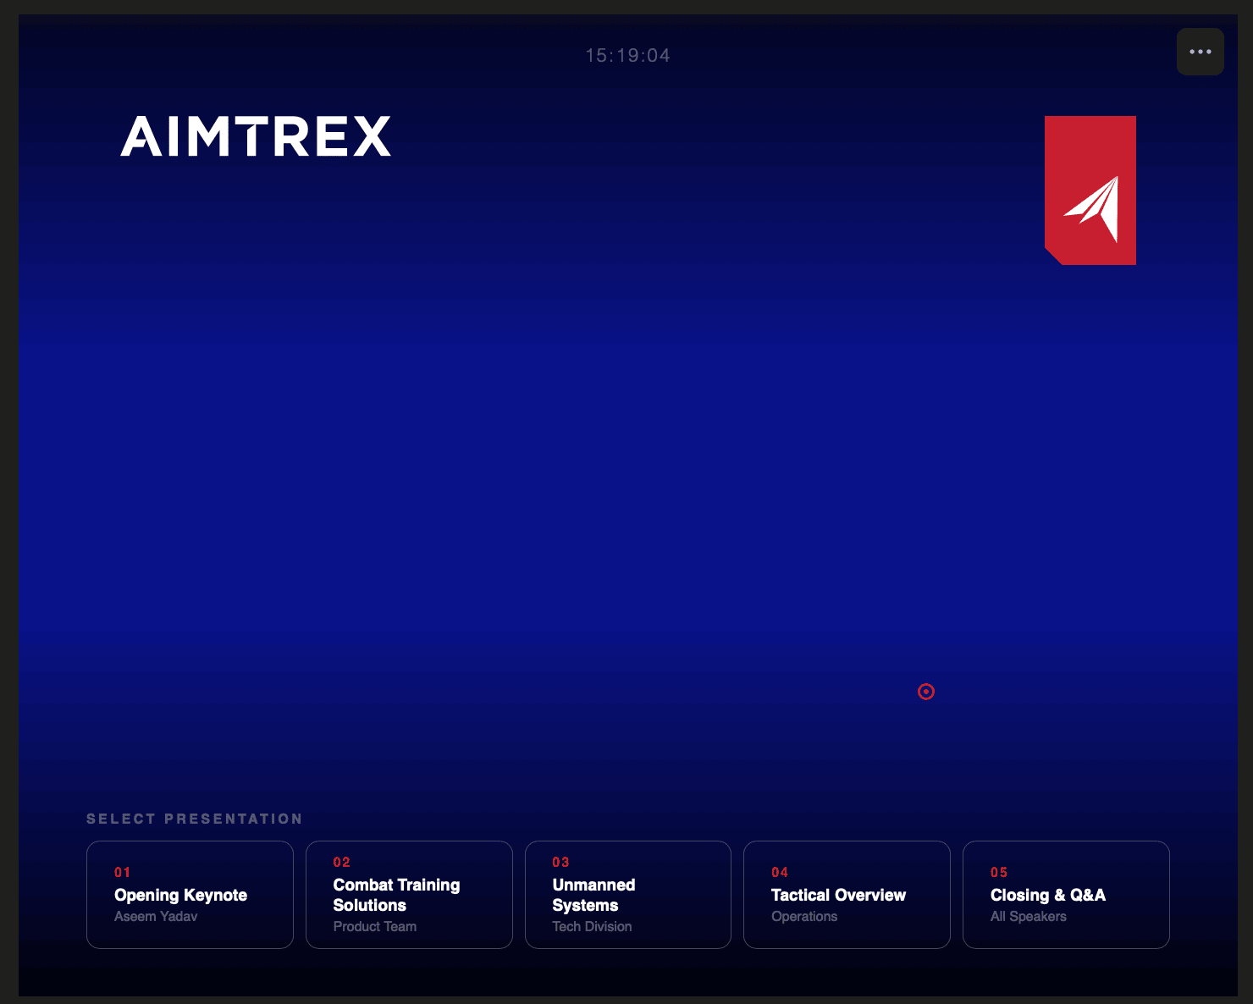The height and width of the screenshot is (1004, 1253).
Task: Open the three-dot more options menu
Action: coord(1200,52)
